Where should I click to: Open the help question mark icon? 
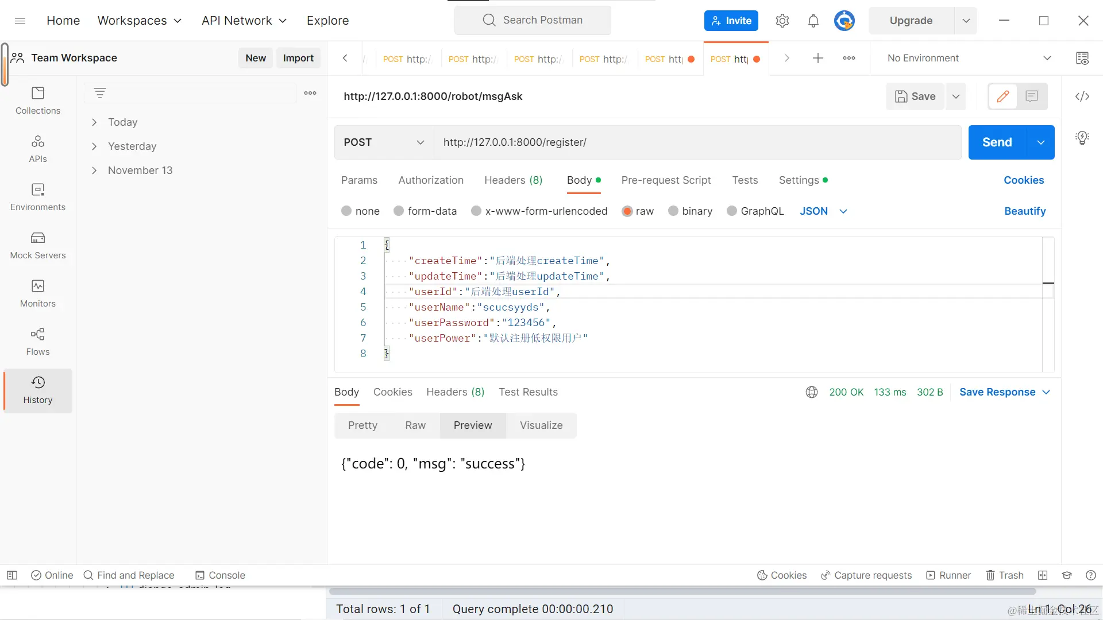(x=1091, y=575)
